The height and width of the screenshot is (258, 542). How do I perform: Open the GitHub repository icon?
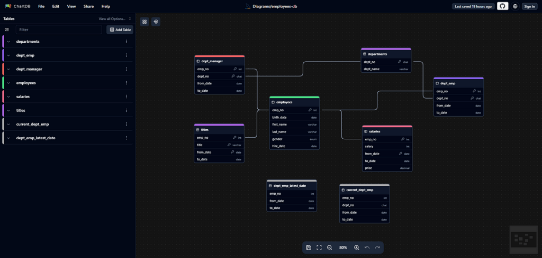(x=503, y=6)
